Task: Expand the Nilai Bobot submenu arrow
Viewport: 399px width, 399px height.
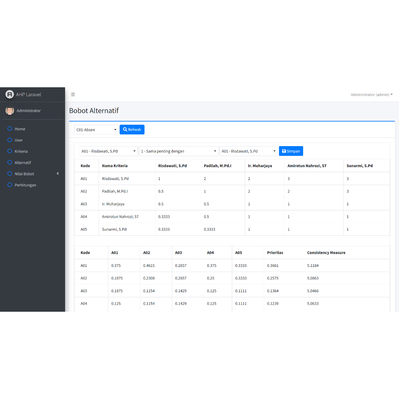Action: (58, 174)
